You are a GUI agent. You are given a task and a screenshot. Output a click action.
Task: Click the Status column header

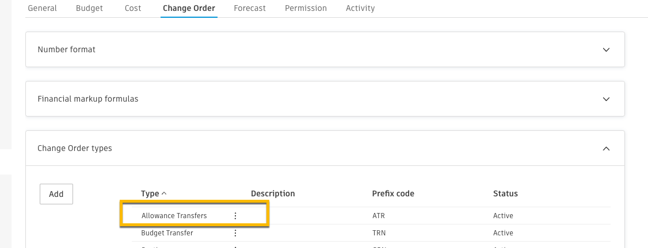tap(505, 194)
